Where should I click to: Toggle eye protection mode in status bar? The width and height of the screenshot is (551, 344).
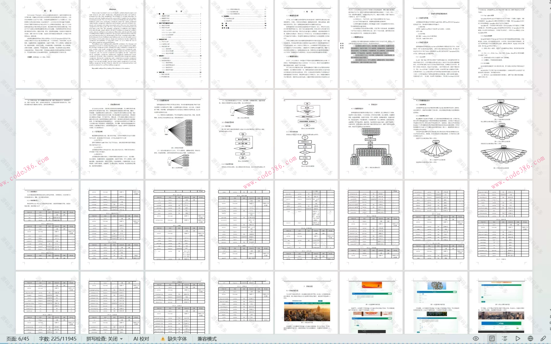(x=476, y=339)
